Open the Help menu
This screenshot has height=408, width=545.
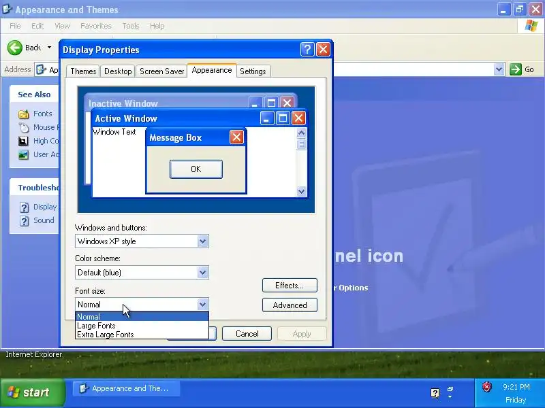click(157, 26)
